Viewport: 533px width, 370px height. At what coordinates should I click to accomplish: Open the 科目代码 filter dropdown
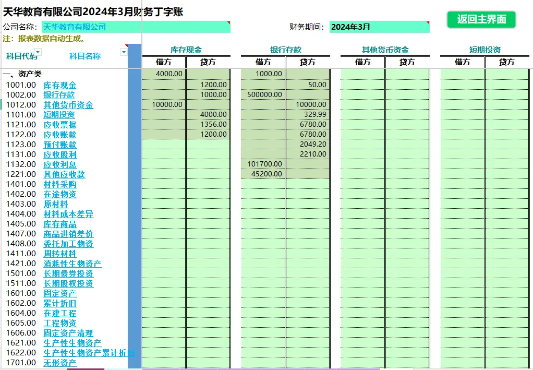[38, 52]
